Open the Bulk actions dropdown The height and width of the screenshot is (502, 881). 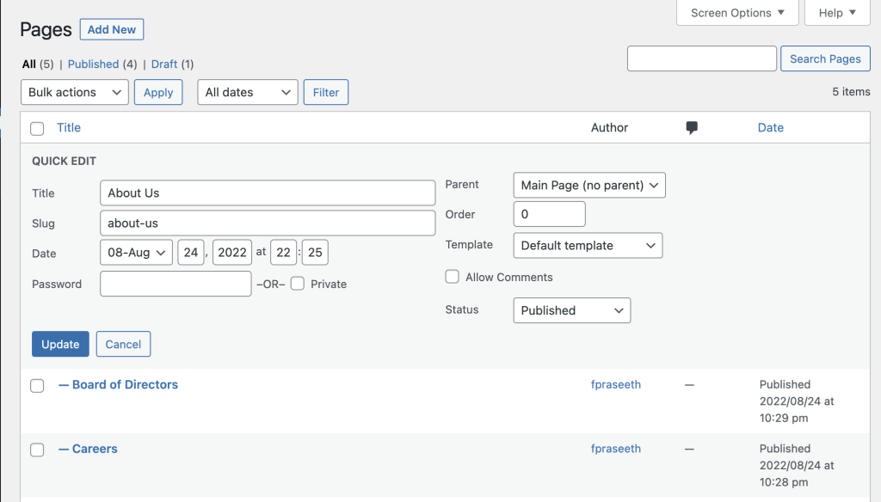74,92
